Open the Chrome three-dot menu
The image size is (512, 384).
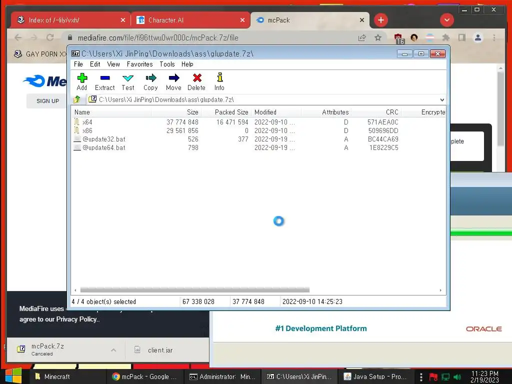click(x=494, y=38)
